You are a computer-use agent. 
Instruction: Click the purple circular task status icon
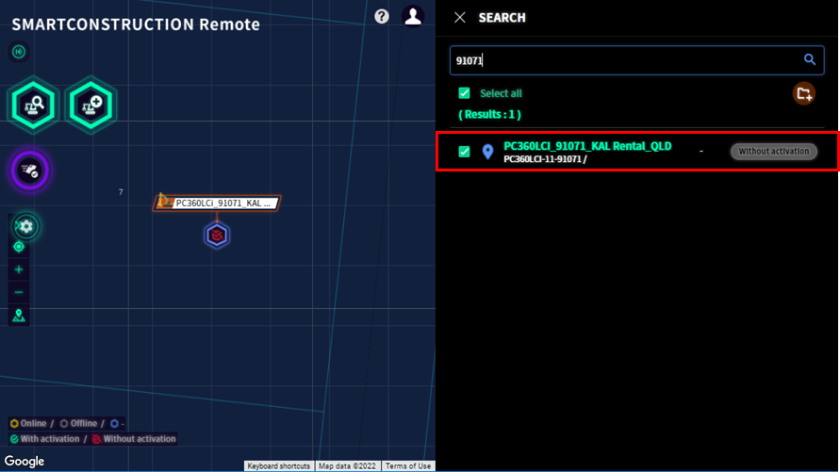30,171
